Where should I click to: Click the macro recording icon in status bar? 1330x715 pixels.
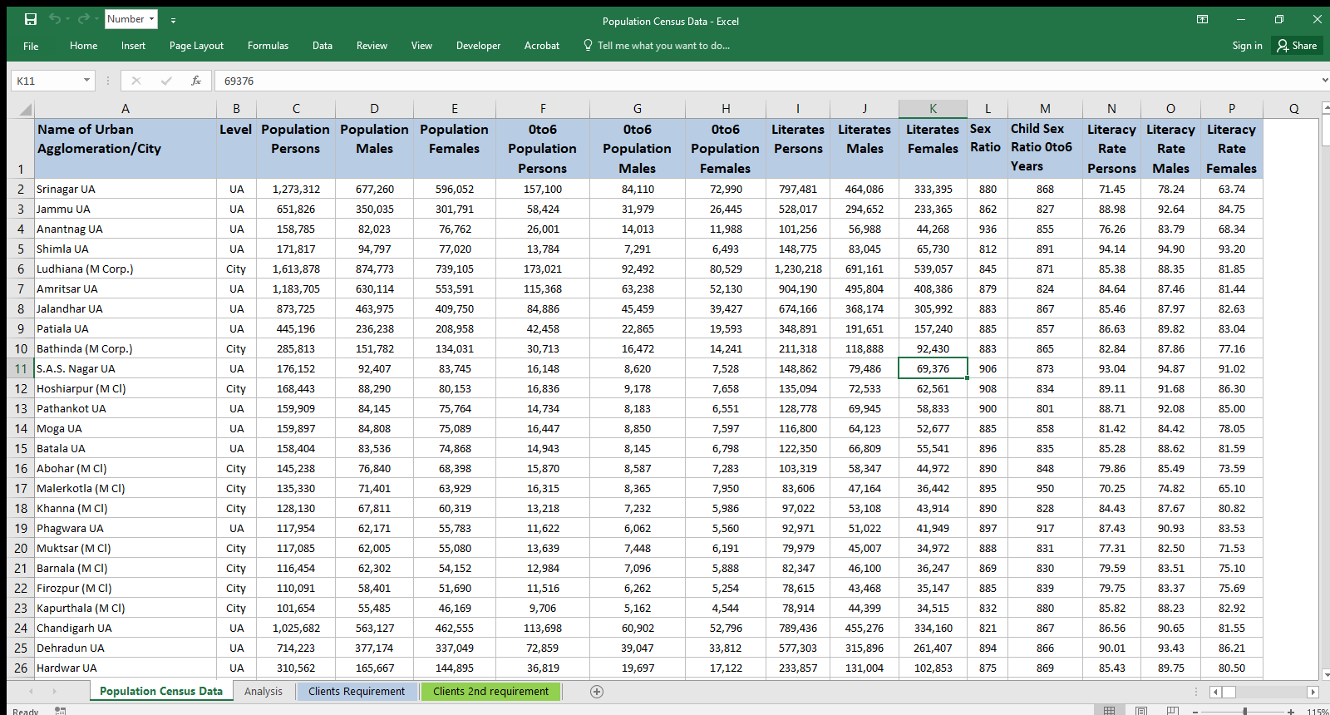60,711
